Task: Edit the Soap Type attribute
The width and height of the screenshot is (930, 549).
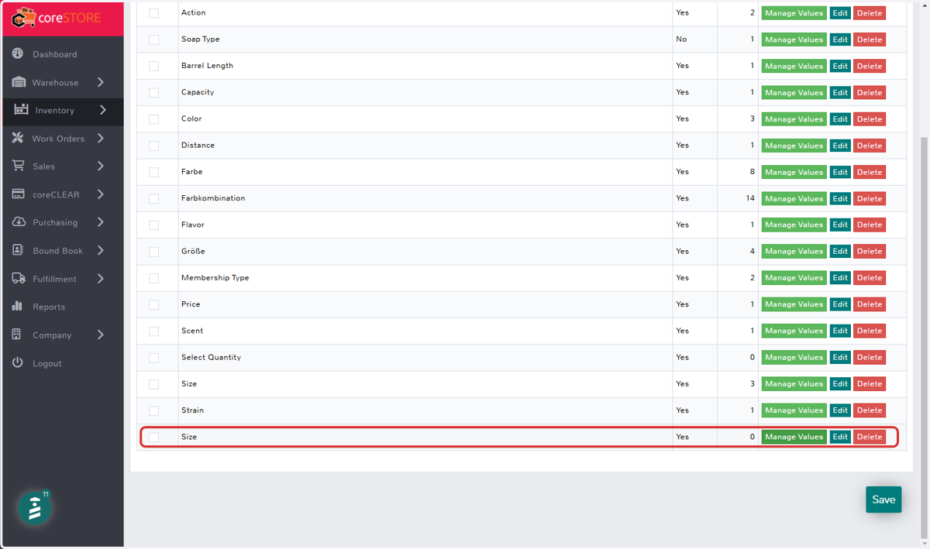Action: [x=840, y=39]
